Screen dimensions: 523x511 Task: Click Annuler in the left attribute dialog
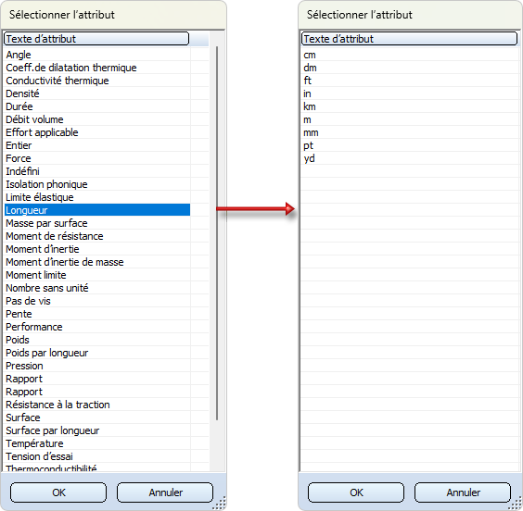(x=165, y=492)
